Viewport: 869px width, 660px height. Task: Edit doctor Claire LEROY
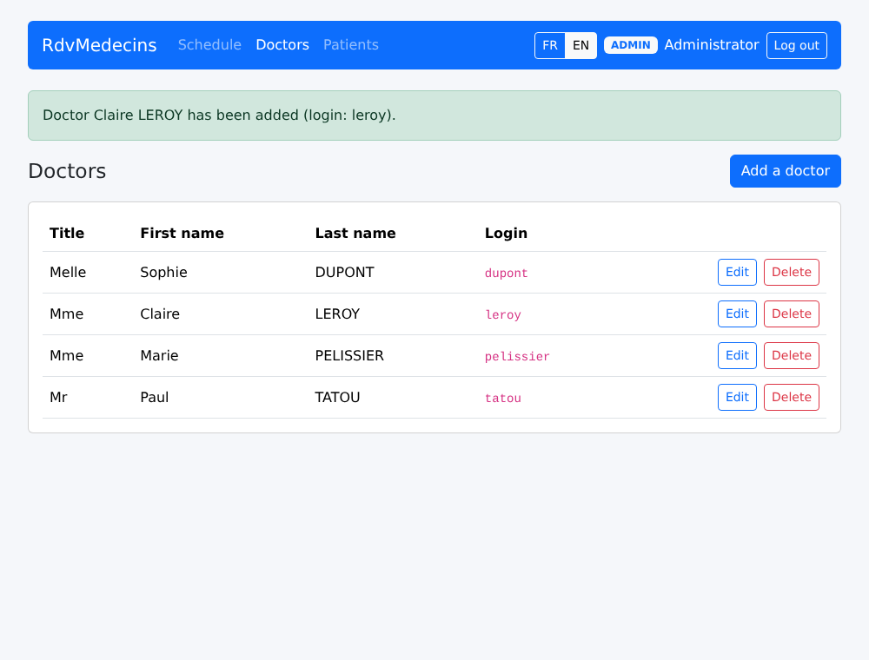[x=737, y=314]
